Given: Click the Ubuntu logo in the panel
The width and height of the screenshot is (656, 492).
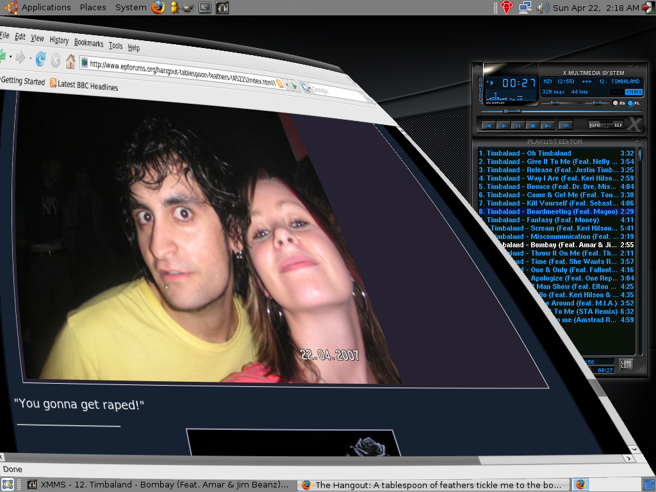Looking at the screenshot, I should 11,8.
